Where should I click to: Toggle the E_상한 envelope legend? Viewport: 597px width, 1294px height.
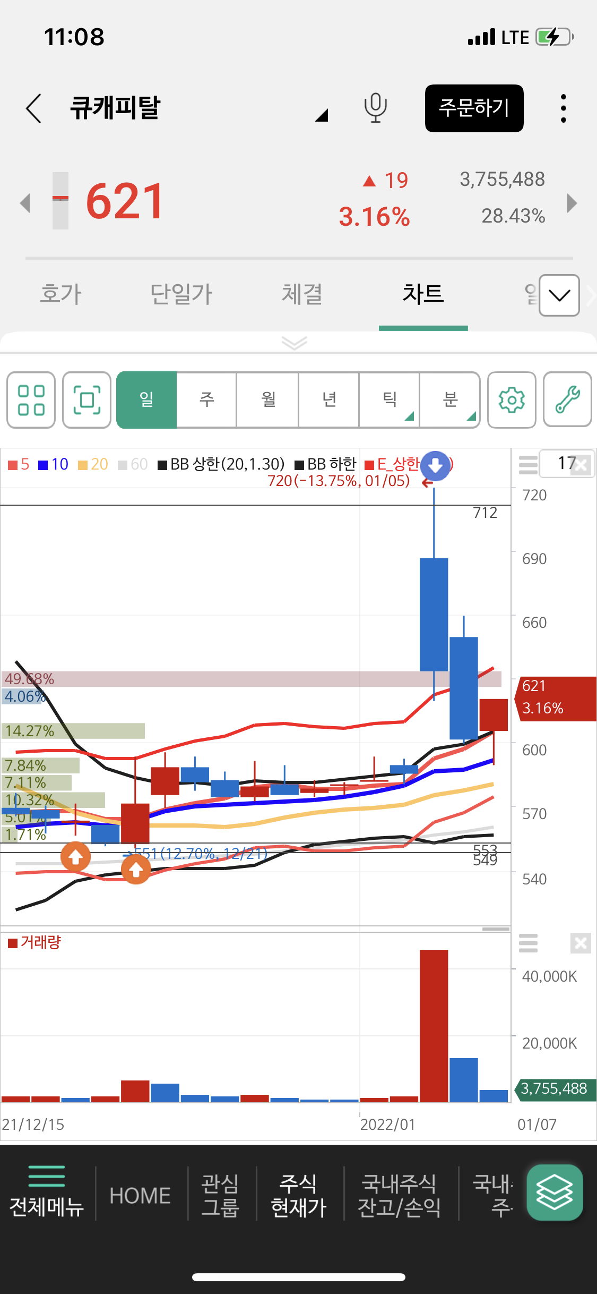(x=393, y=465)
